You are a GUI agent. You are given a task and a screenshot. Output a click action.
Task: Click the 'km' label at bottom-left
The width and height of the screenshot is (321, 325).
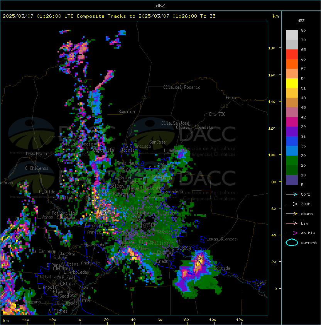6,321
